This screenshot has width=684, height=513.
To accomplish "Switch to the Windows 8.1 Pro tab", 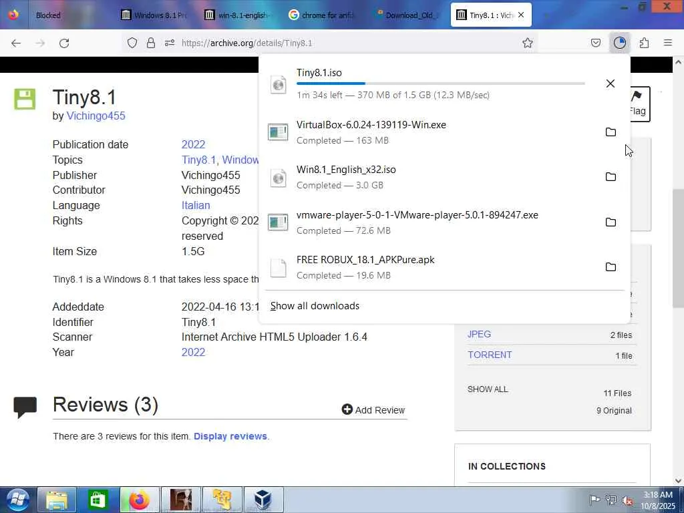I will click(154, 15).
